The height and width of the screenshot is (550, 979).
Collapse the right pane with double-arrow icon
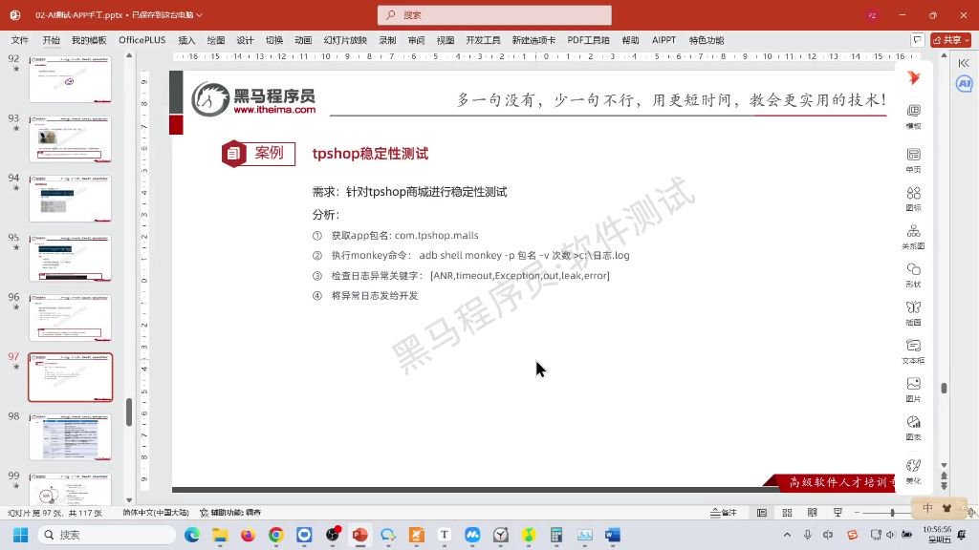(x=964, y=63)
